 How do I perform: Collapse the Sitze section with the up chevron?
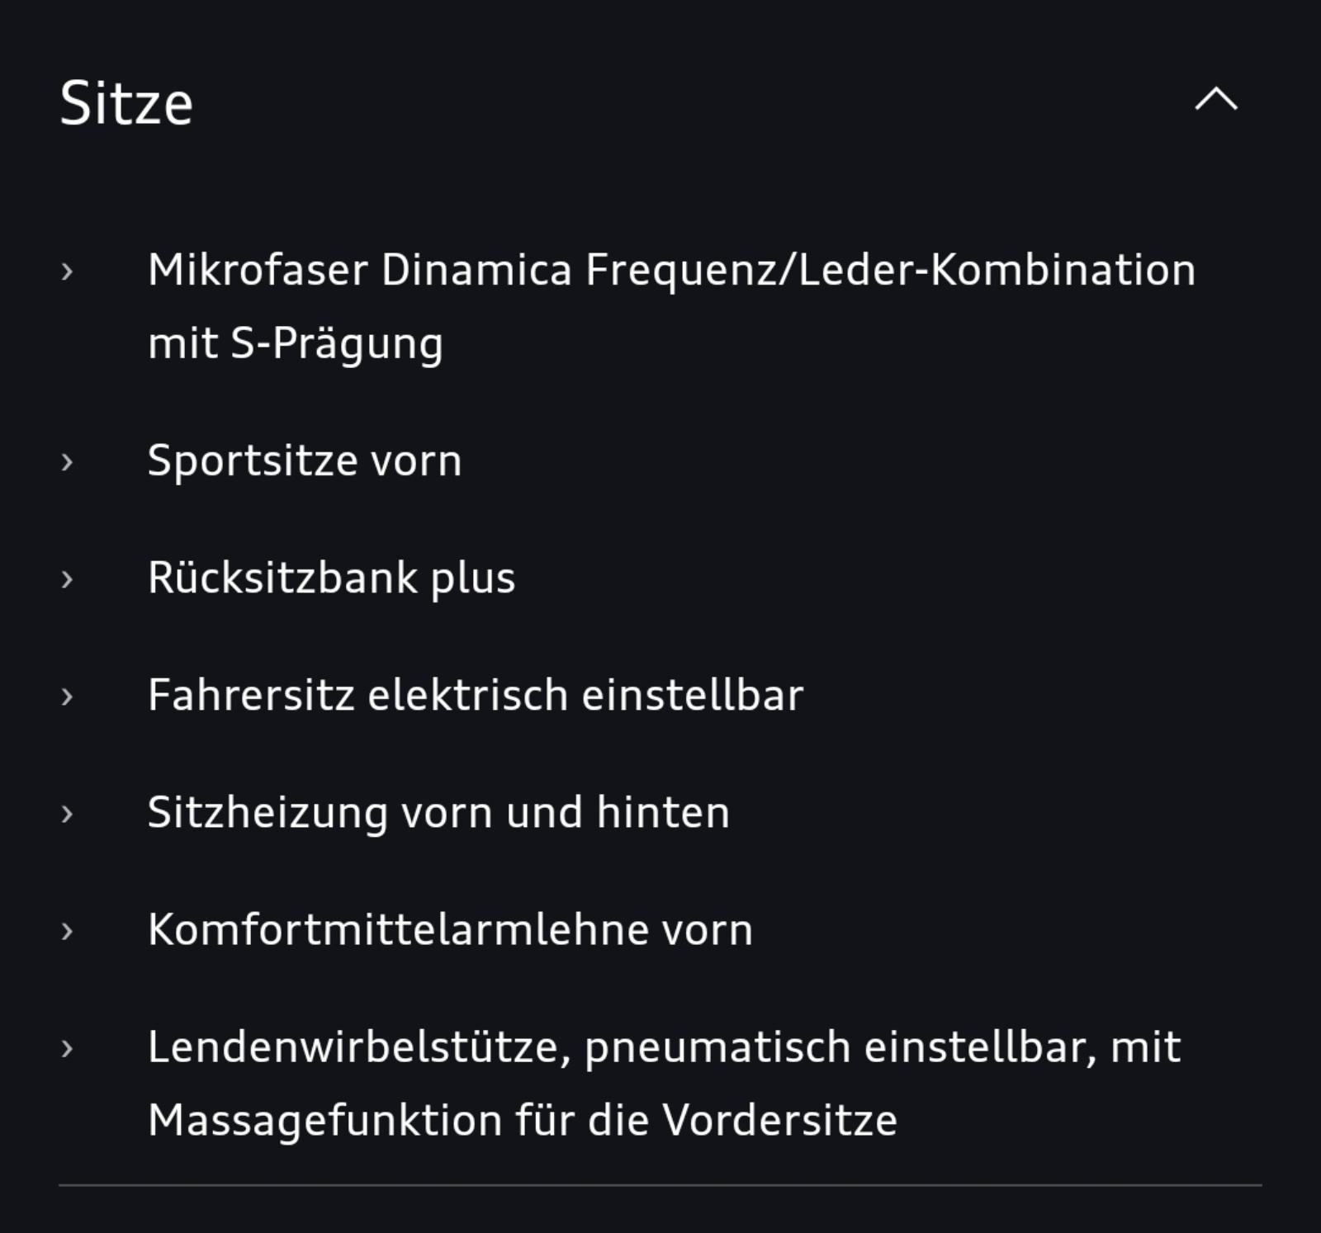pos(1216,99)
